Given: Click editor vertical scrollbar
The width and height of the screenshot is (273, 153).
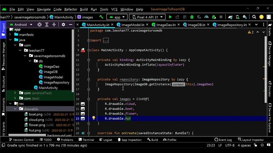Looking at the screenshot, I should [265, 69].
